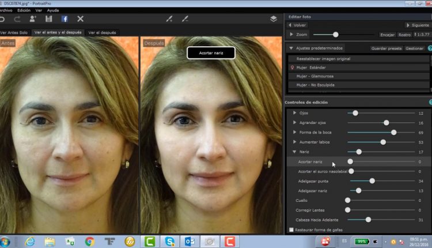Image resolution: width=432 pixels, height=248 pixels.
Task: Click the Corregir Lentes slider handle
Action: click(x=348, y=210)
